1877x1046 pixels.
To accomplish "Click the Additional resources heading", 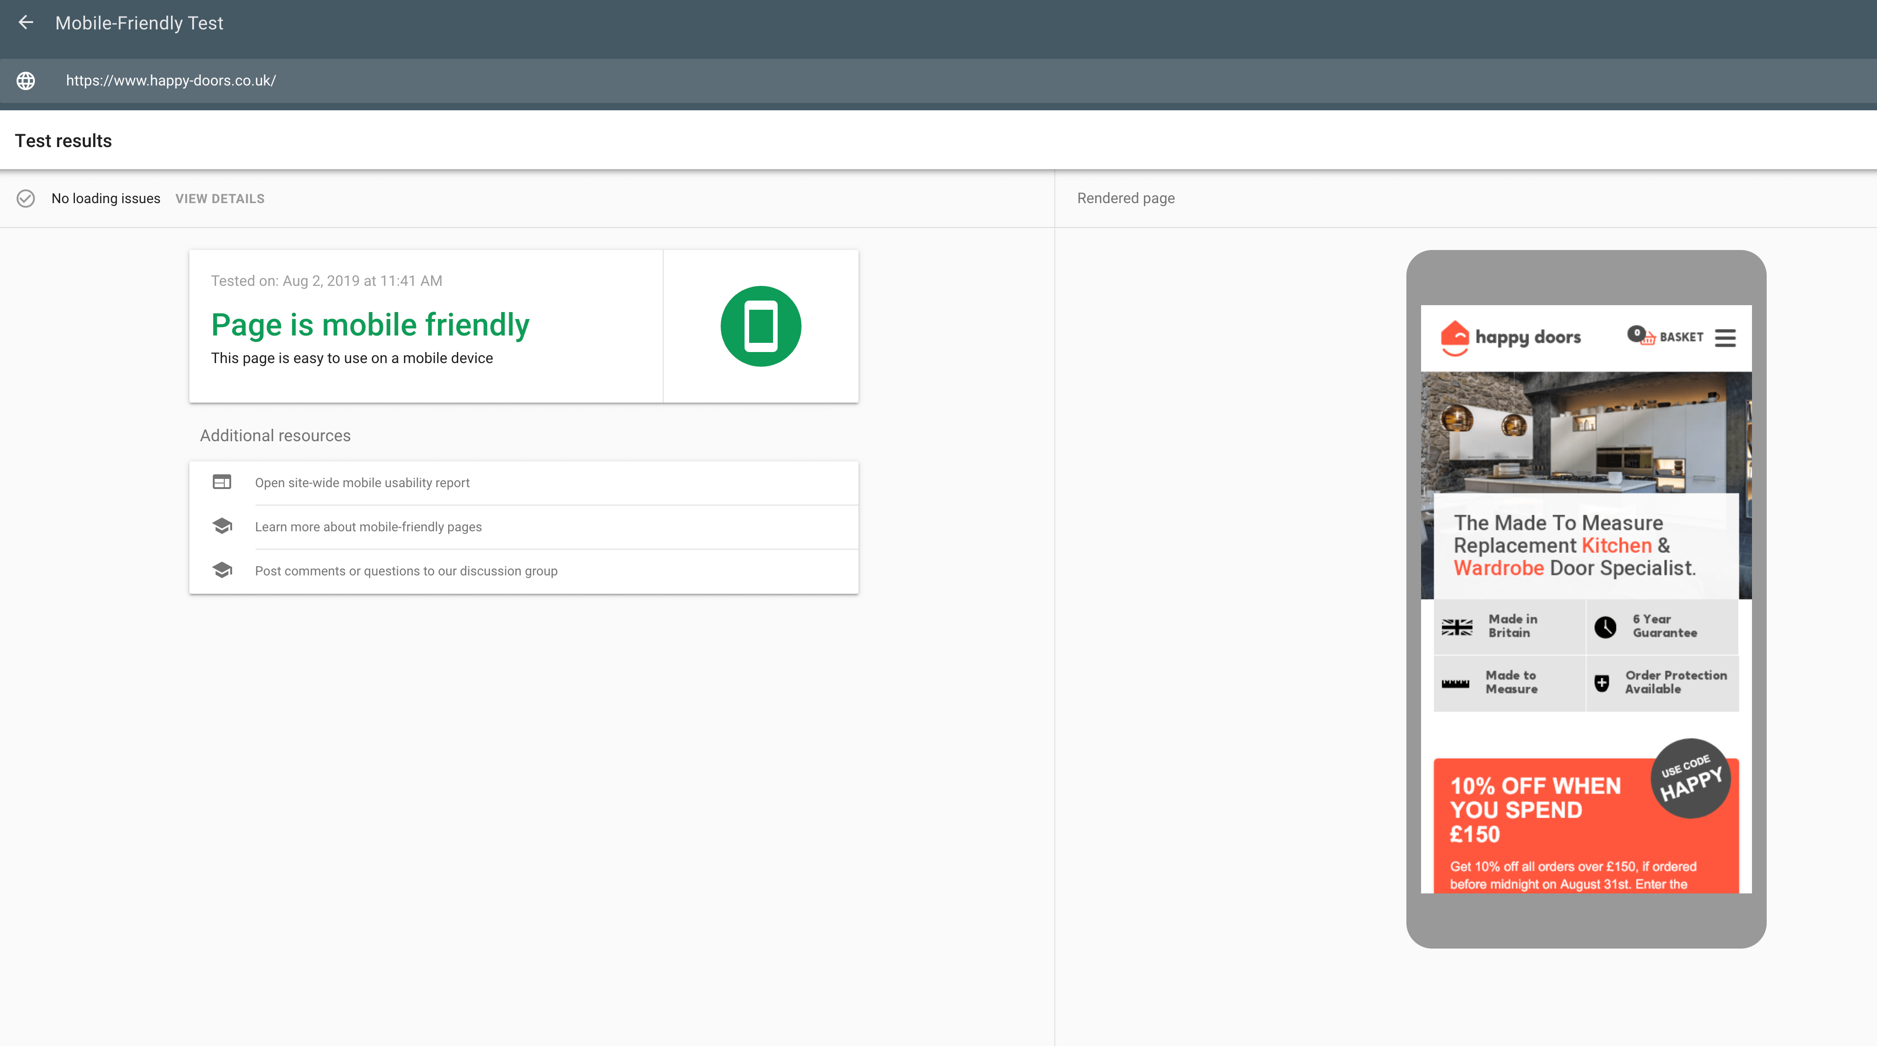I will tap(275, 436).
